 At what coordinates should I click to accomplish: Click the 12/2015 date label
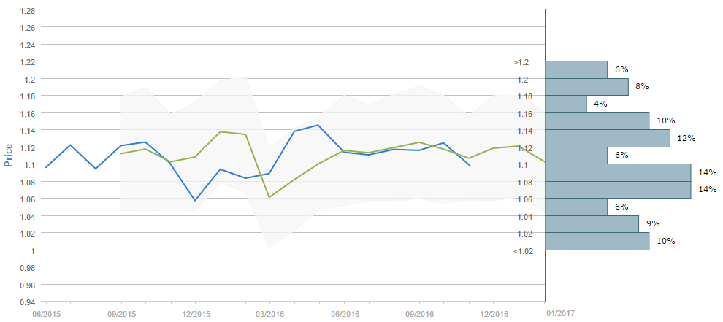[196, 313]
